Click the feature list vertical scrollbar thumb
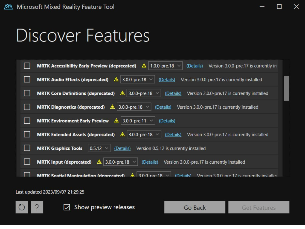Image resolution: width=305 pixels, height=229 pixels. (x=286, y=88)
